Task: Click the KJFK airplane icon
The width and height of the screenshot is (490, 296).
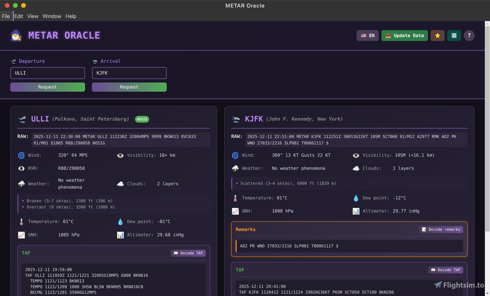Action: click(x=236, y=119)
